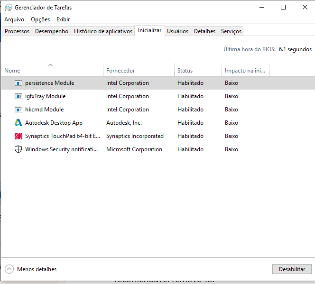Switch to the Serviços tab
315x284 pixels.
pyautogui.click(x=231, y=31)
